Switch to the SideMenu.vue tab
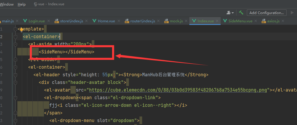297x125 pixels. (240, 21)
